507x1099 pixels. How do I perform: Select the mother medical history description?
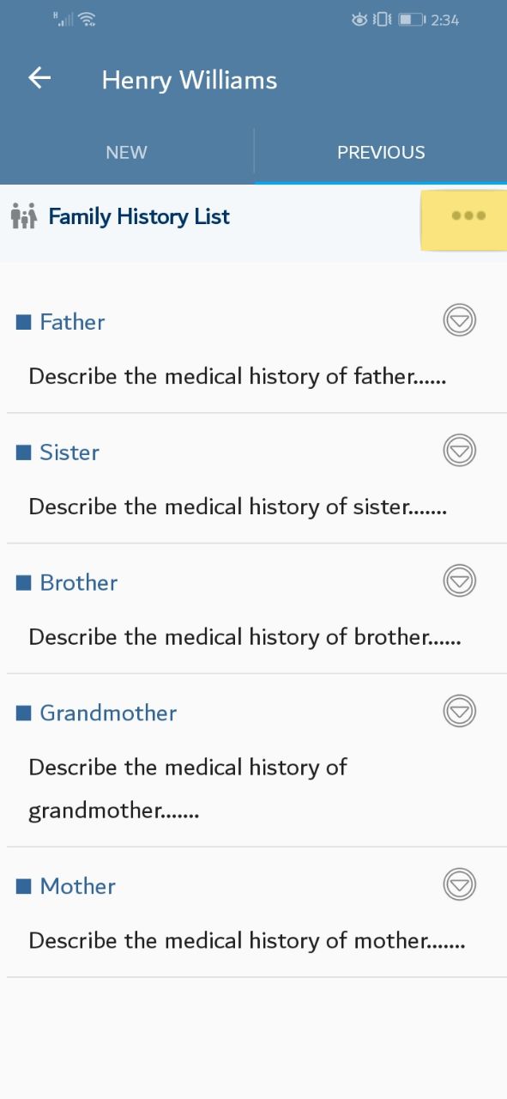(247, 941)
